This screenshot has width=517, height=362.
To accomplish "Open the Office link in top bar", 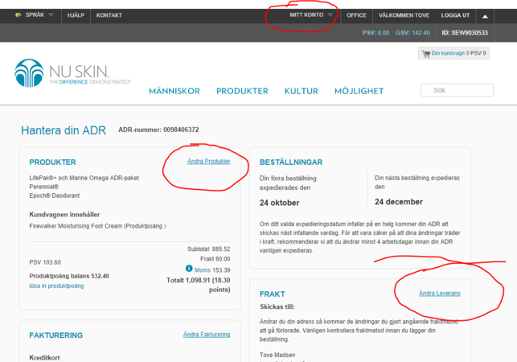I will 356,15.
